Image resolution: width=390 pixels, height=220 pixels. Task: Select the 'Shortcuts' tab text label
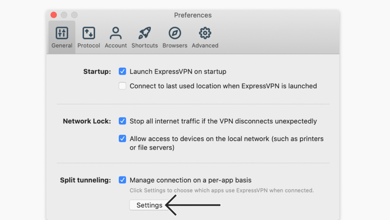coord(145,46)
